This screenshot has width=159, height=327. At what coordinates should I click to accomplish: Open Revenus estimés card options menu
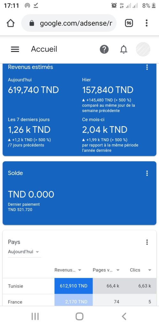tap(147, 67)
